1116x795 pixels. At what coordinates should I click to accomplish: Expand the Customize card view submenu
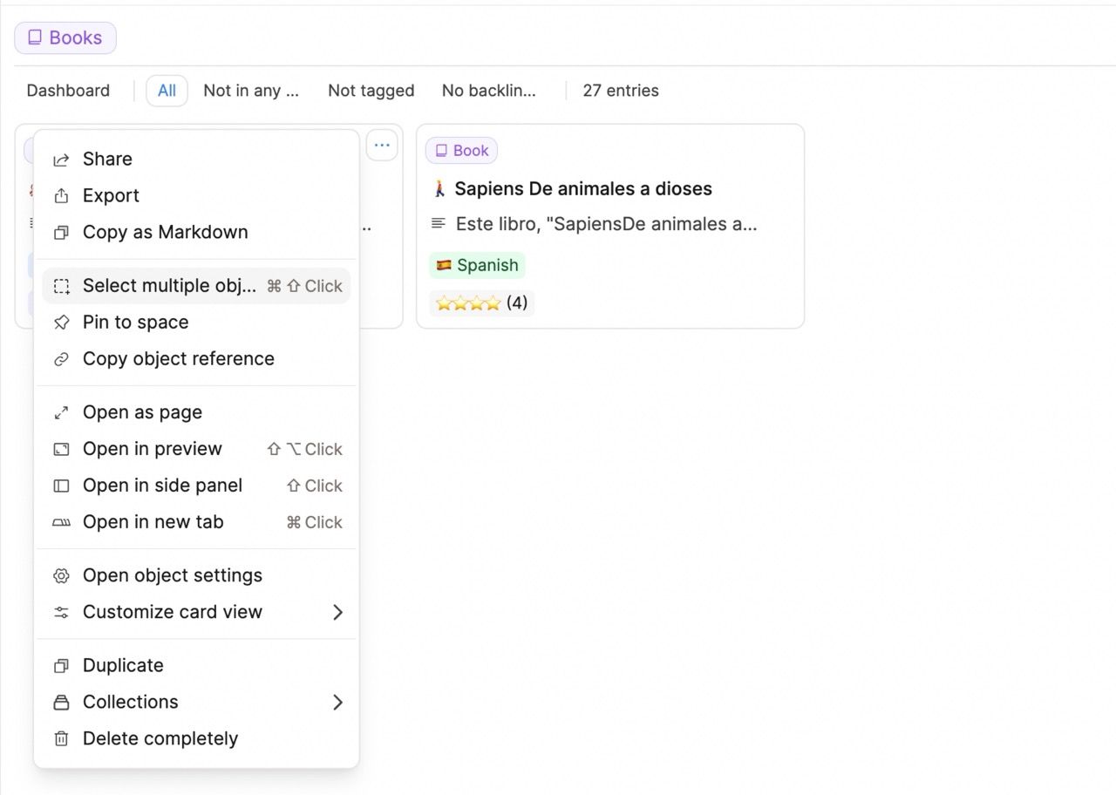click(x=337, y=613)
